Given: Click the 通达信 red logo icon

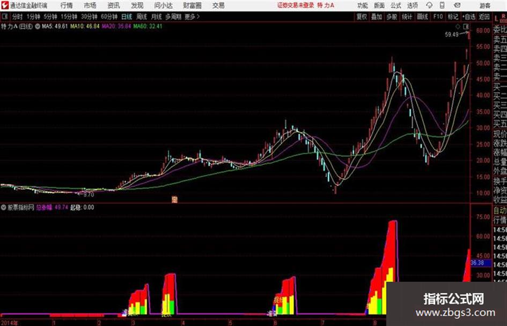Looking at the screenshot, I should coord(5,5).
